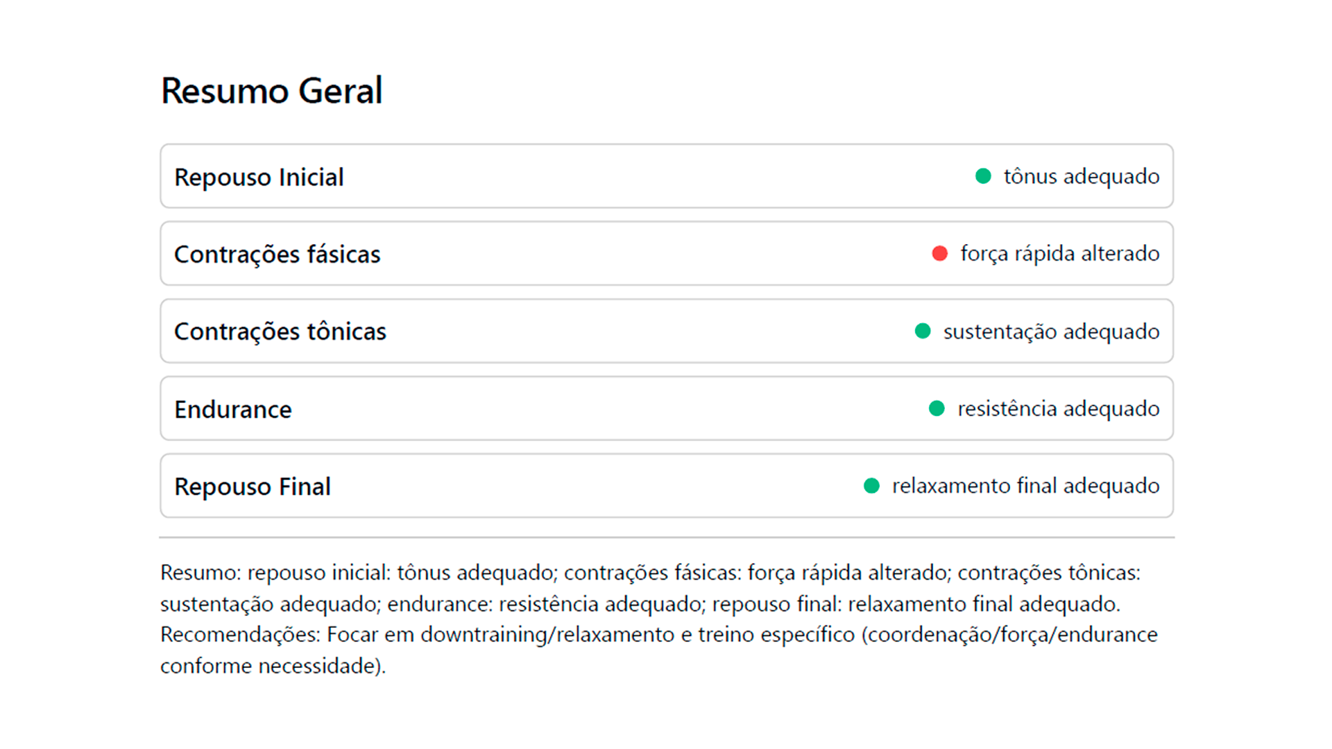Click the "tônus adequado" status label
This screenshot has height=749, width=1332.
click(1081, 177)
